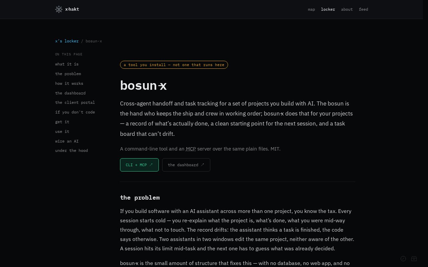Follow the x's locker breadcrumb link
This screenshot has height=267, width=428.
click(67, 41)
